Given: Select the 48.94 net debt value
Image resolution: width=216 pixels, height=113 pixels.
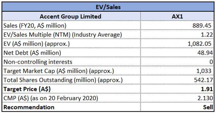Looking at the screenshot, I should click(177, 53).
